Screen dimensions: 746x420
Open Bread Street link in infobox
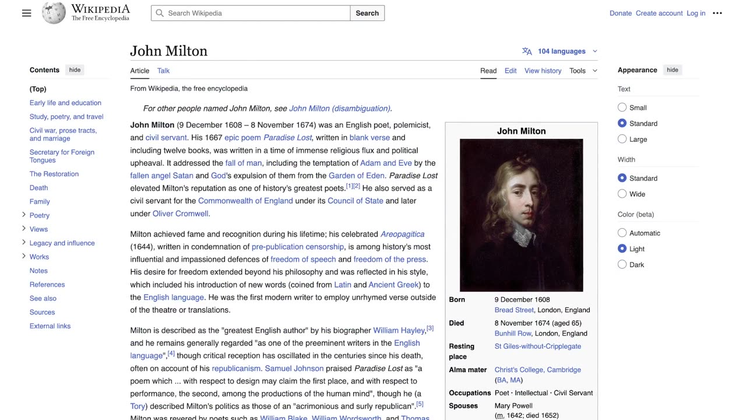(x=514, y=310)
